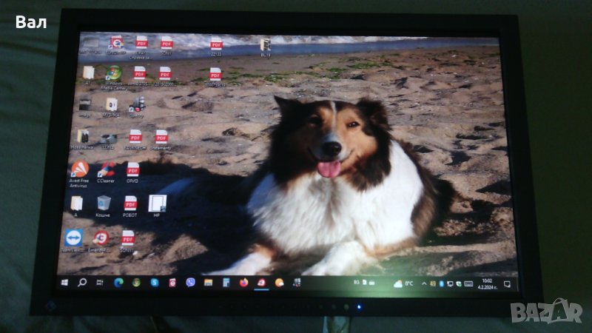The width and height of the screenshot is (592, 333).
Task: Select the Windows Media Center shortcut
Action: click(114, 74)
